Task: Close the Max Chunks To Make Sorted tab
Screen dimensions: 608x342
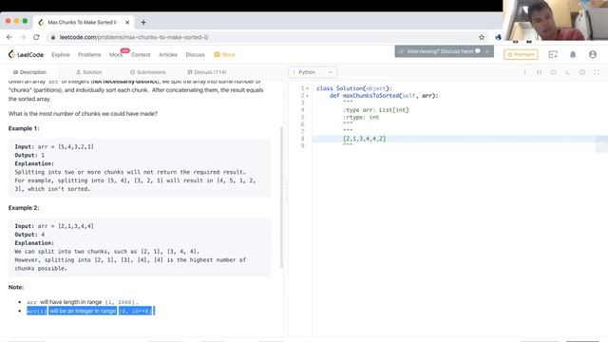Action: point(127,23)
